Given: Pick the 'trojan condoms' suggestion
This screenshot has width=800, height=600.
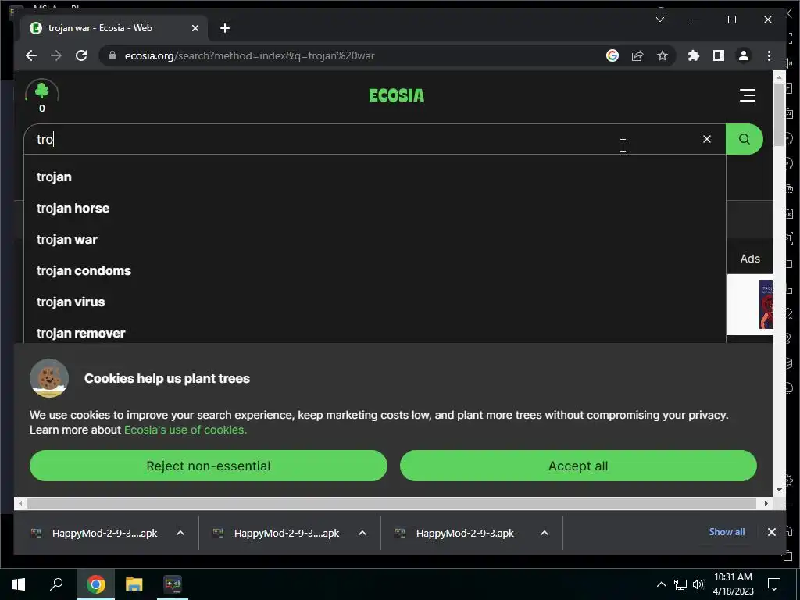Looking at the screenshot, I should tap(84, 270).
